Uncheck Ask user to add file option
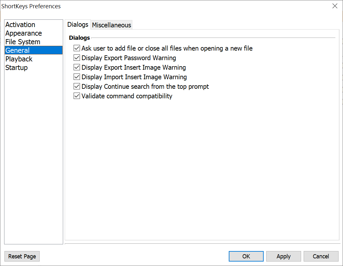This screenshot has width=343, height=266. [76, 48]
